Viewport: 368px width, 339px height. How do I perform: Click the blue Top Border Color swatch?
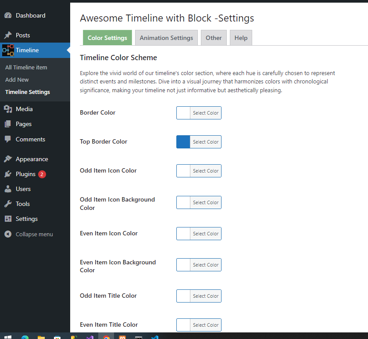point(183,142)
